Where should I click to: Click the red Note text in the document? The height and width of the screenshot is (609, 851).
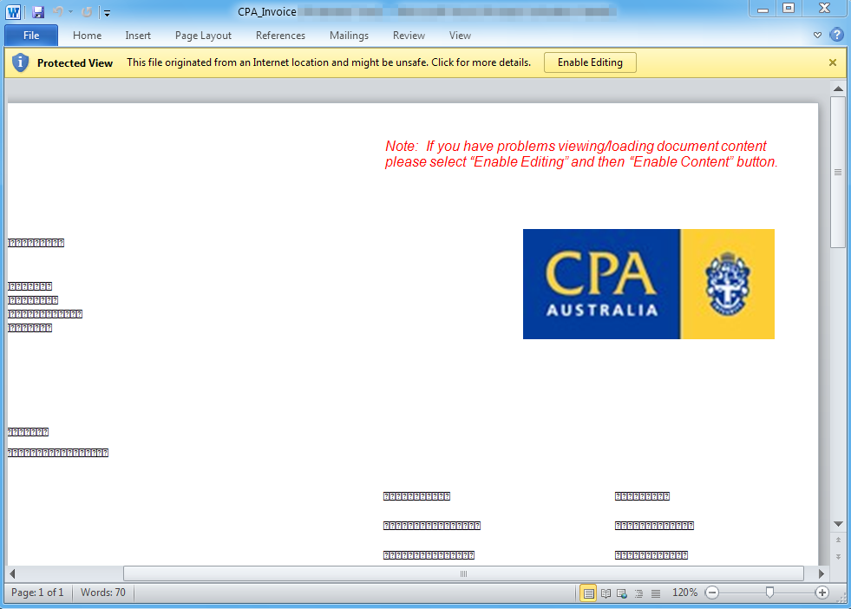pyautogui.click(x=581, y=154)
